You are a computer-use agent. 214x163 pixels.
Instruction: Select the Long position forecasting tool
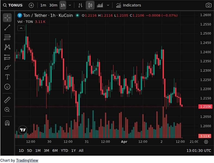(7, 57)
